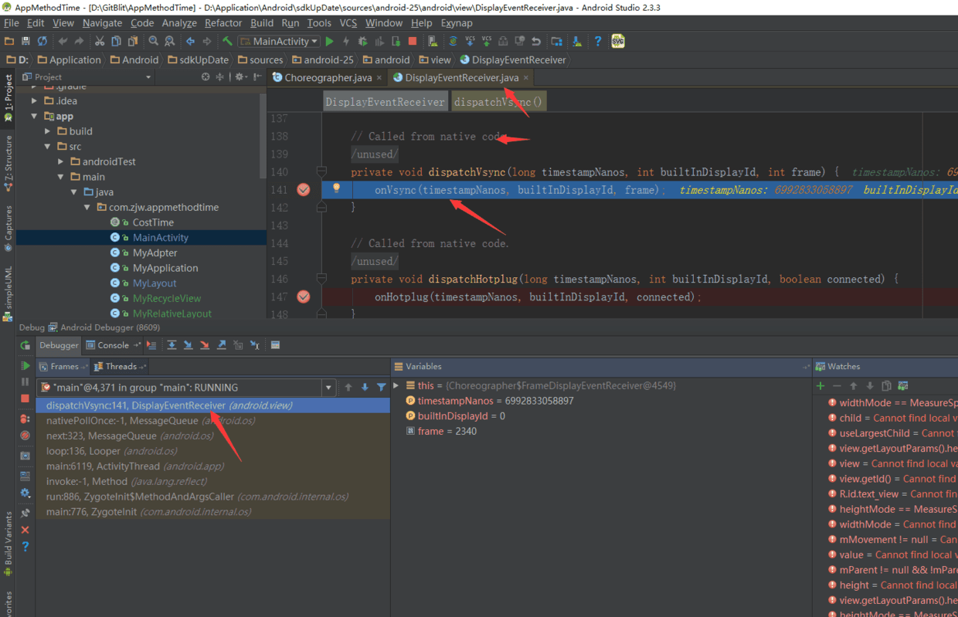Click the DisplayEventReceiver editor breadcrumb

pyautogui.click(x=386, y=102)
